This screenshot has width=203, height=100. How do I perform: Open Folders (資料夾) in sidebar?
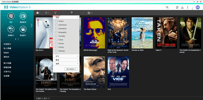(x=7, y=57)
